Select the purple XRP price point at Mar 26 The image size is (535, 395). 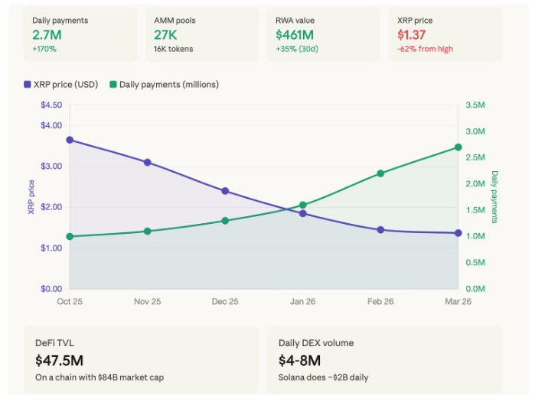click(458, 233)
